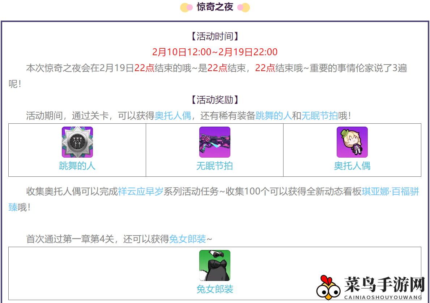
Task: Open the 跳舞的人 label under the badge
Action: coord(77,166)
